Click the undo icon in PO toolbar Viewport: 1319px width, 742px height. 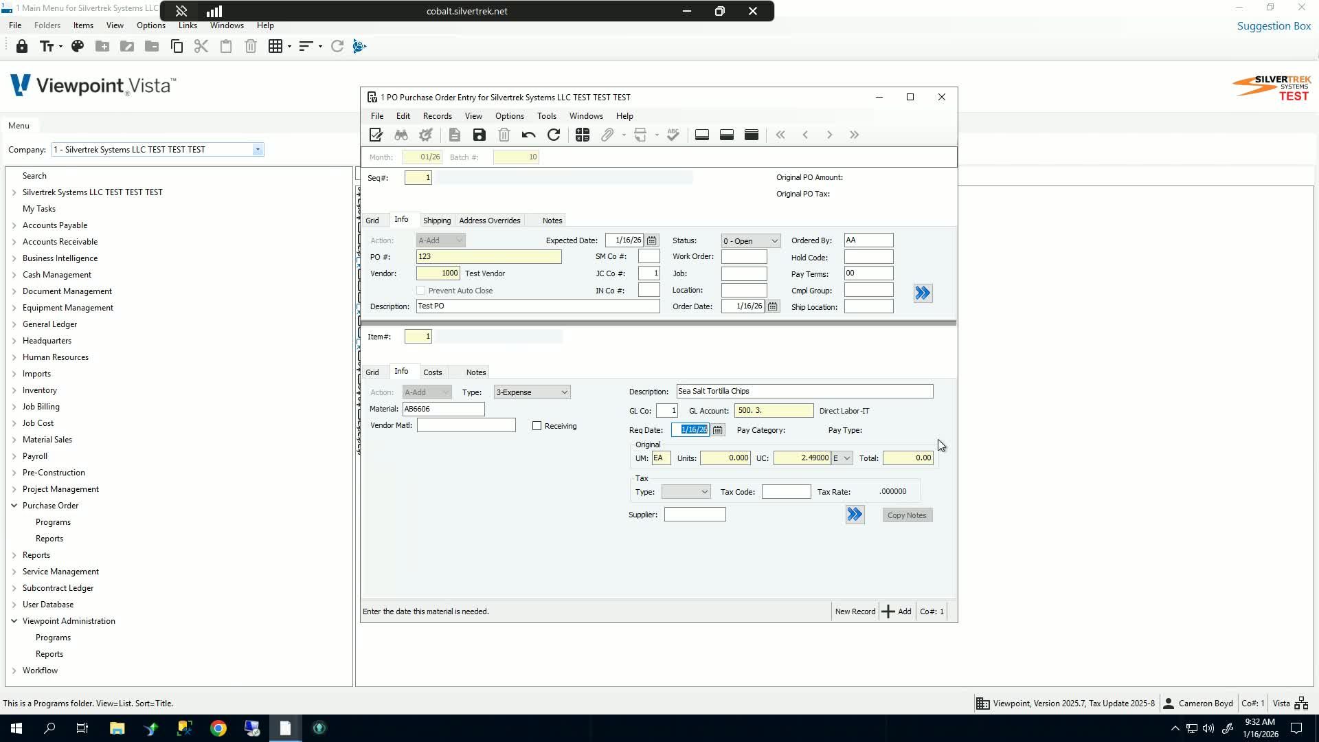[528, 135]
